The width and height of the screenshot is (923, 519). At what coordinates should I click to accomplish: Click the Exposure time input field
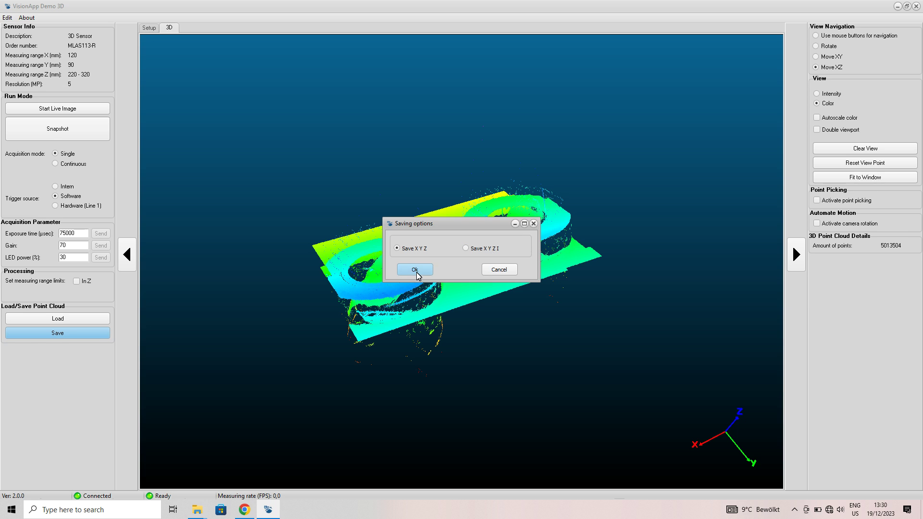74,233
